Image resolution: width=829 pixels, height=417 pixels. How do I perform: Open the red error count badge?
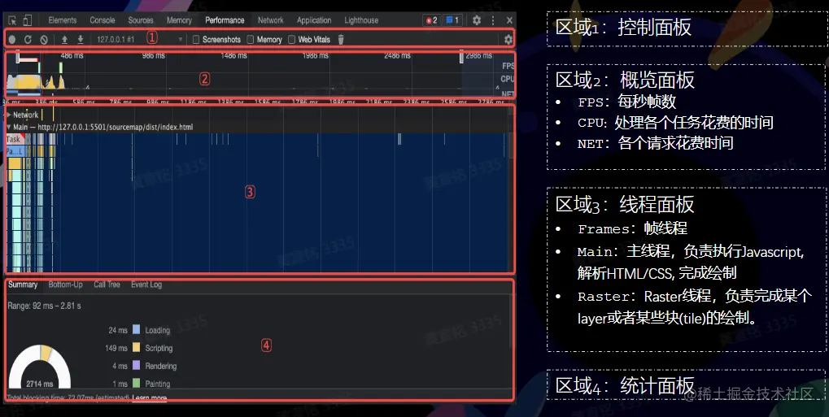tap(431, 20)
